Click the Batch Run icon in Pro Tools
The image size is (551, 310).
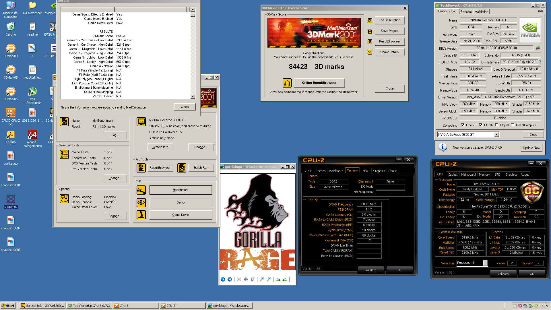tap(182, 168)
